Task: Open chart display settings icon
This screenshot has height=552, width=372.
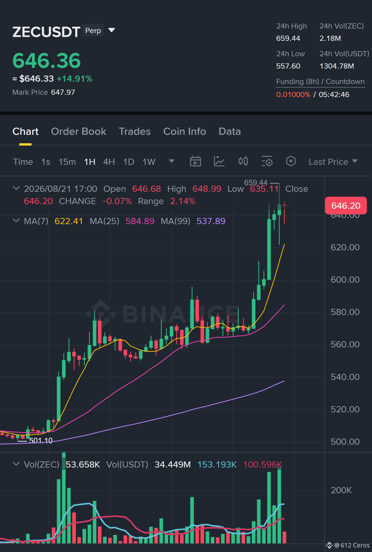Action: pos(267,161)
